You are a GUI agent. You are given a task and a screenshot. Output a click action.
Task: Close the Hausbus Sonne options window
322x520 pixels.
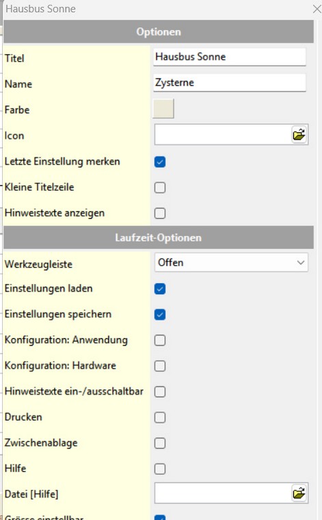[x=317, y=9]
